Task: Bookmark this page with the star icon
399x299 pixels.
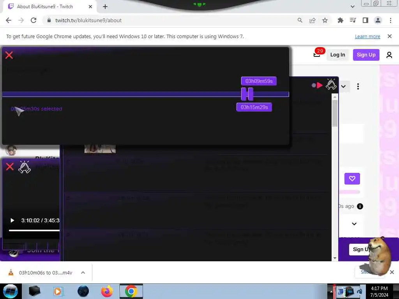Action: click(325, 20)
